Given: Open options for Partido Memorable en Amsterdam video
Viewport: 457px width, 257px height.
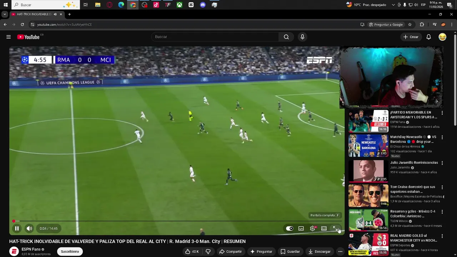Looking at the screenshot, I should (442, 113).
